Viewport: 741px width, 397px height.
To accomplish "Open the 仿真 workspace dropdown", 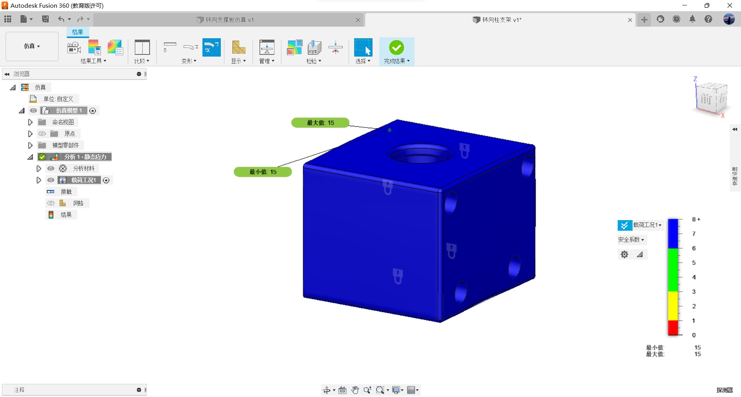I will click(32, 46).
